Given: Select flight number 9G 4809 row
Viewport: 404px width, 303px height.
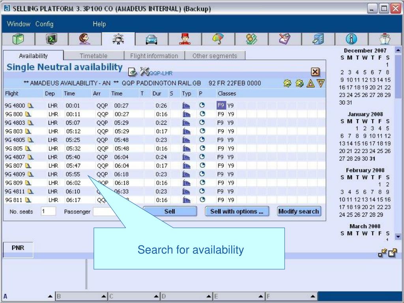Looking at the screenshot, I should [15, 174].
